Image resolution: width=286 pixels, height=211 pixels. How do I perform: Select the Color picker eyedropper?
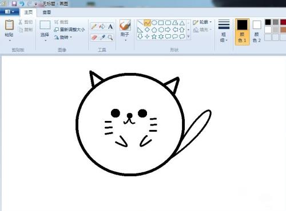tap(102, 38)
